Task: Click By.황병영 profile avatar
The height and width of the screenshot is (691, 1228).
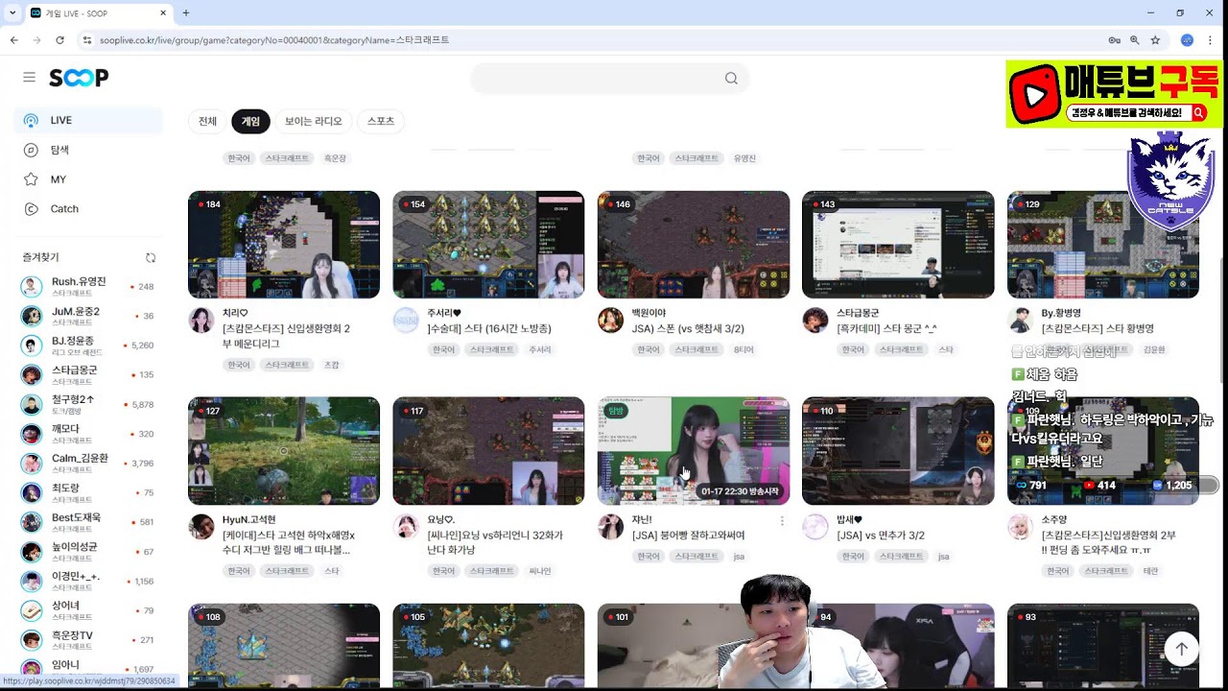Action: tap(1021, 321)
